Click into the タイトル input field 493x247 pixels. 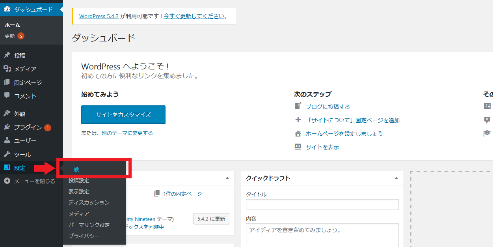point(322,204)
